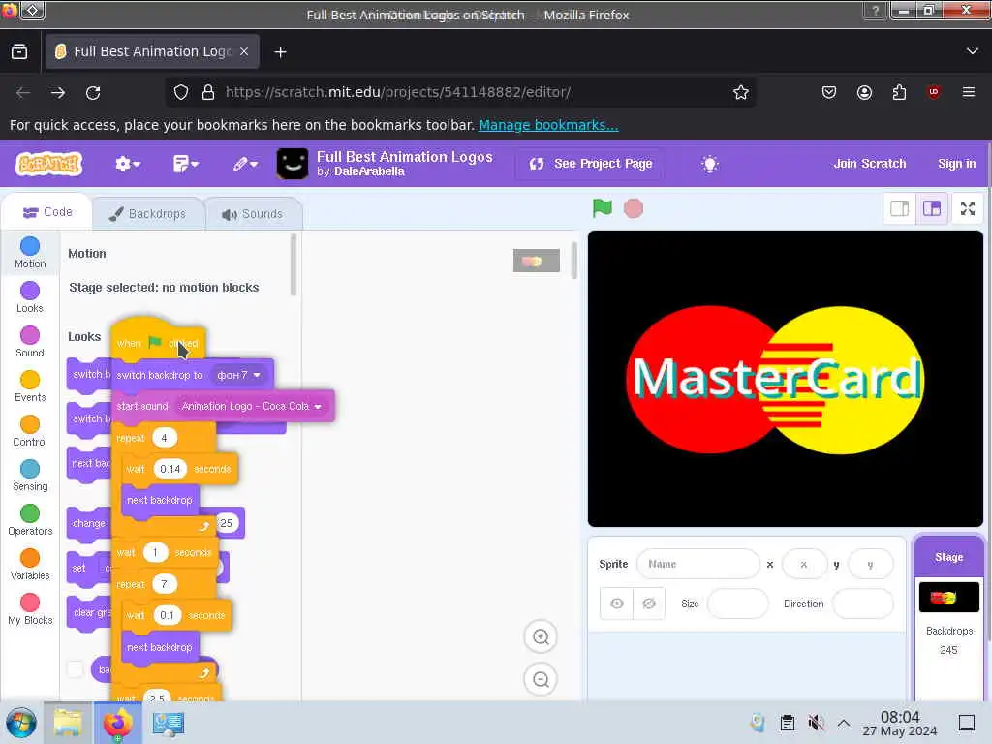The image size is (992, 744).
Task: Click the sprite x coordinate field
Action: click(x=804, y=564)
